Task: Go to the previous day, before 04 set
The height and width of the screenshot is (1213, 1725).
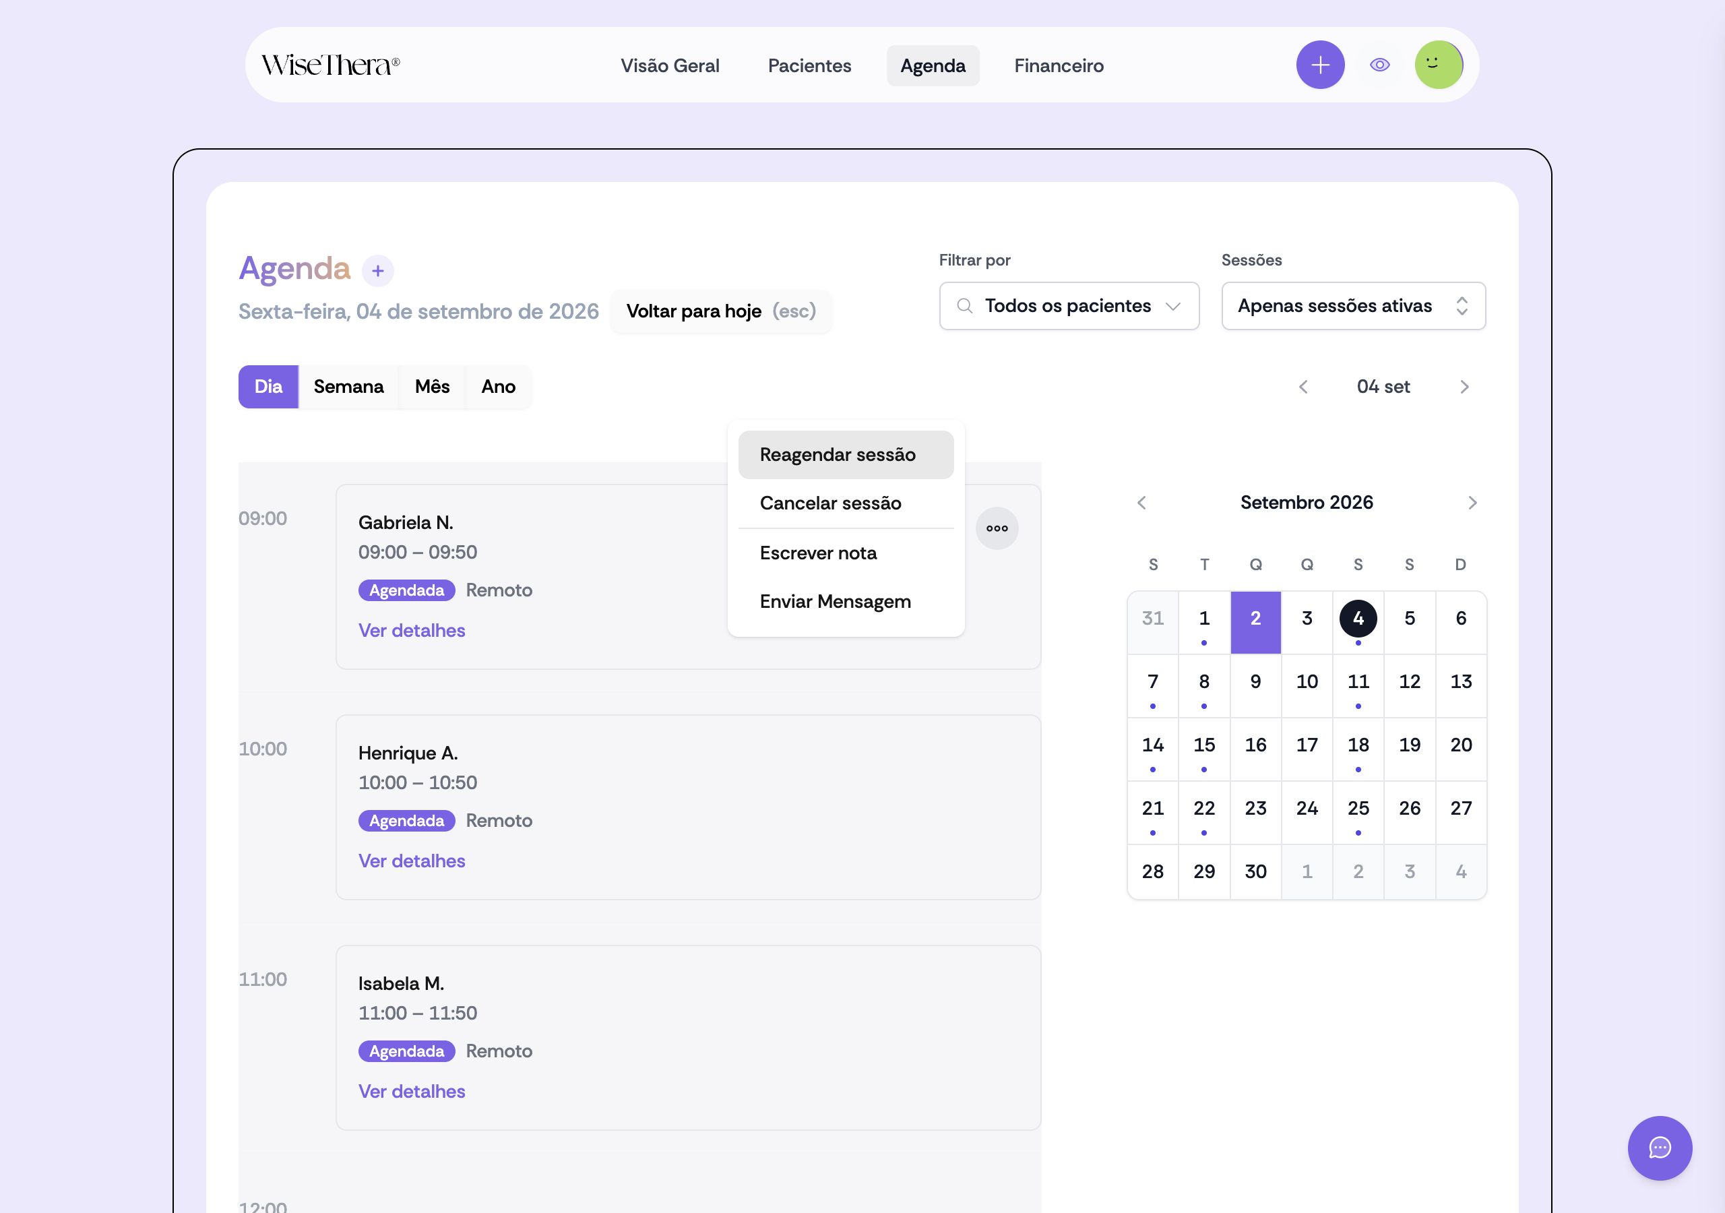Action: click(1303, 386)
